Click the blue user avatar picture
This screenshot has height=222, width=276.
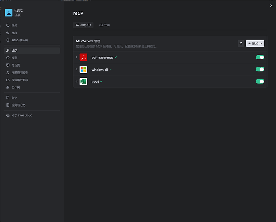[x=9, y=13]
